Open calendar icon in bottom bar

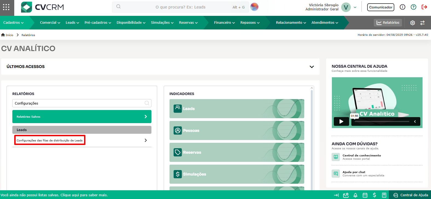pos(365,195)
